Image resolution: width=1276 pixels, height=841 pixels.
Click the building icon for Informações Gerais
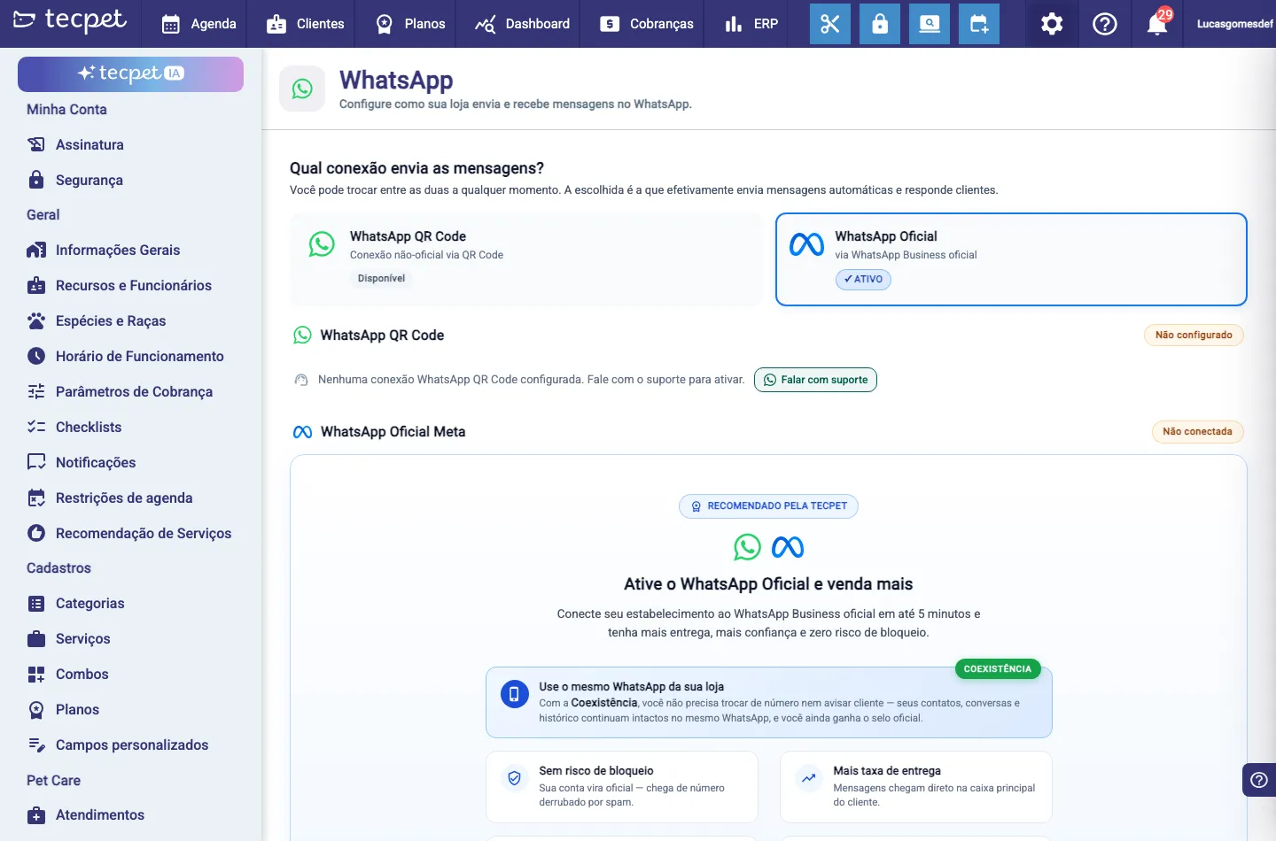[36, 251]
